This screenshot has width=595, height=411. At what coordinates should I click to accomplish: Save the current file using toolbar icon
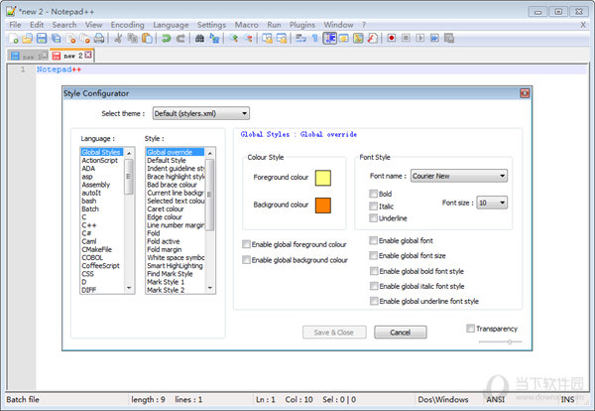[42, 39]
